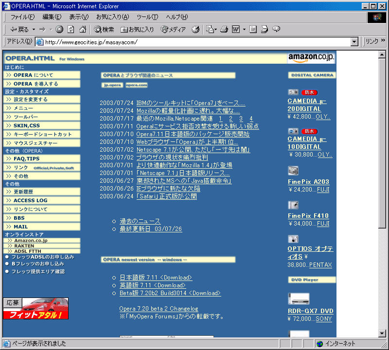389x350 pixels.
Task: Print the page with the printer icon
Action: (x=224, y=30)
